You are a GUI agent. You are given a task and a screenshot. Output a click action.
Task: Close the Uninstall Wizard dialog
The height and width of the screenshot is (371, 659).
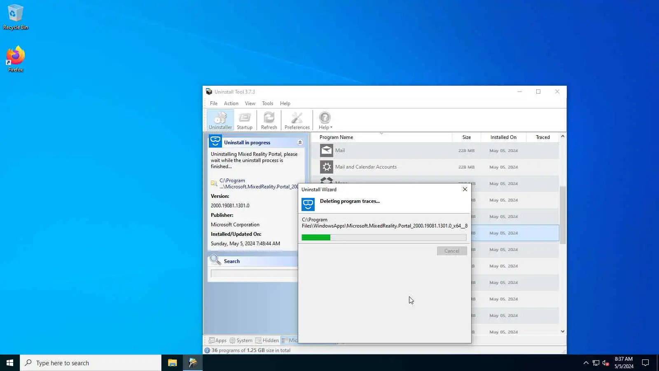tap(465, 189)
